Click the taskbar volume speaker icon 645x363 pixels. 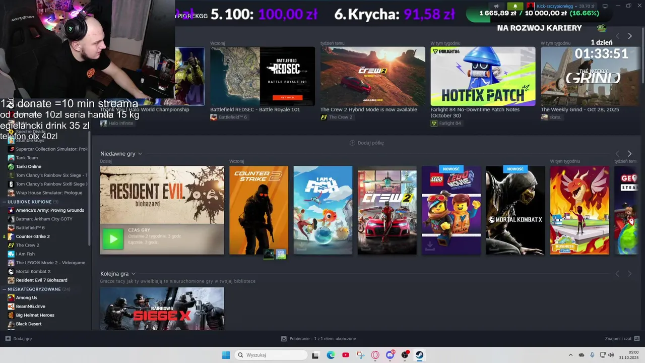pos(611,355)
